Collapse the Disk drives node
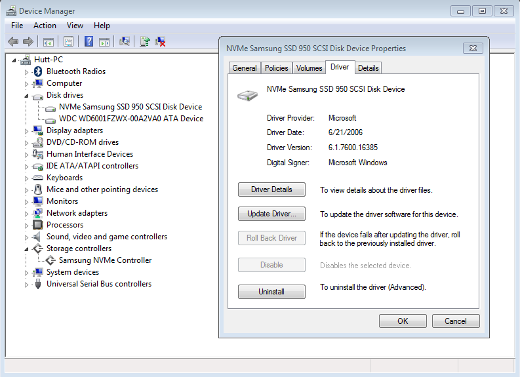520x377 pixels. coord(26,96)
